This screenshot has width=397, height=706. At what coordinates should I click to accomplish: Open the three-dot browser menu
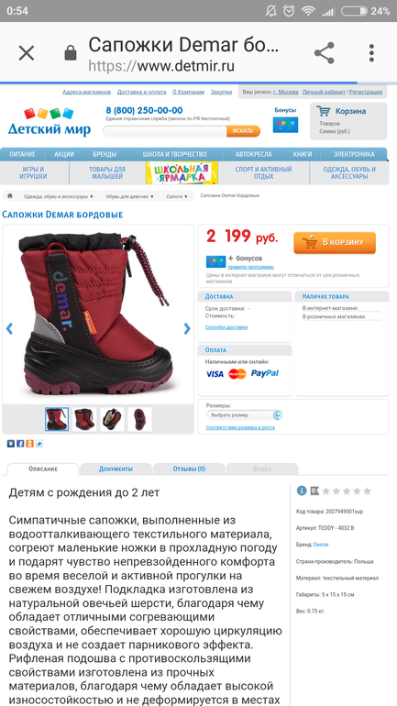pyautogui.click(x=371, y=53)
